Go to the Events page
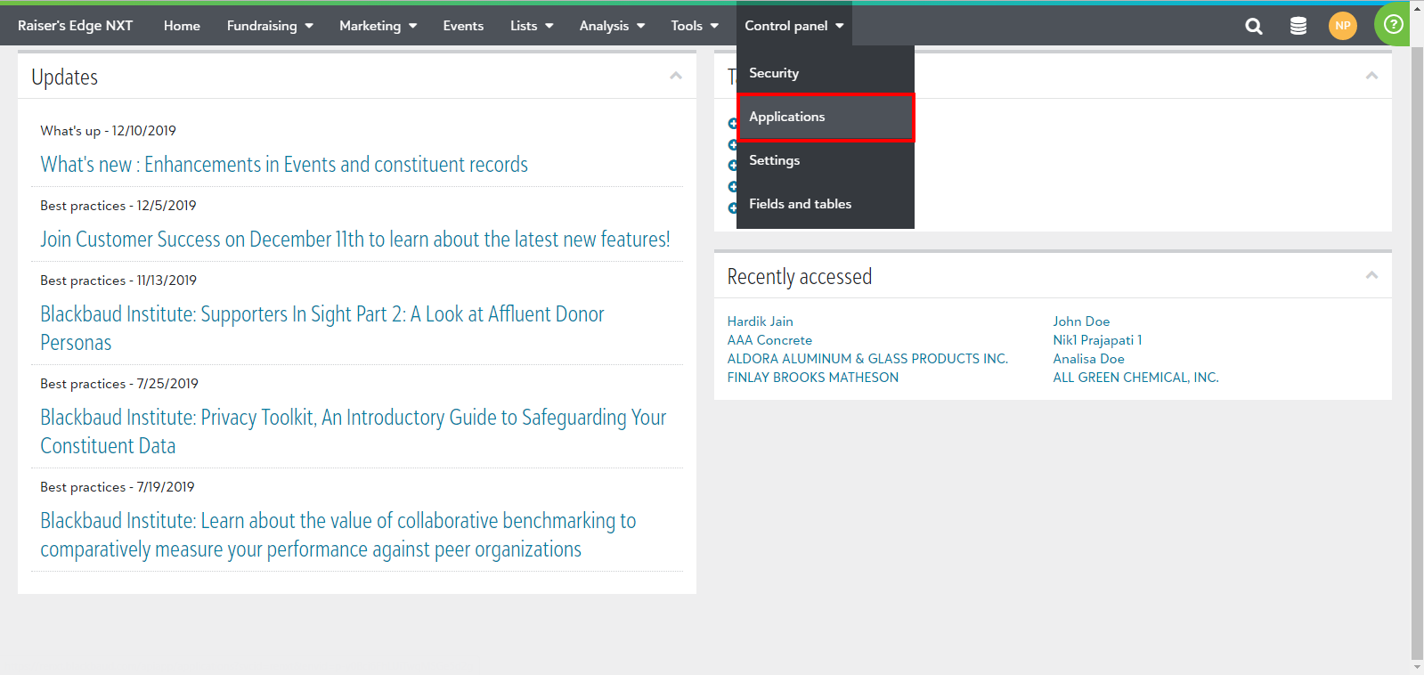 tap(463, 26)
